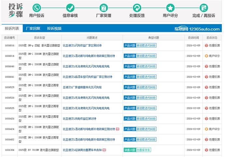Open image icon on complaint 1606384
The width and height of the screenshot is (228, 157).
(104, 150)
